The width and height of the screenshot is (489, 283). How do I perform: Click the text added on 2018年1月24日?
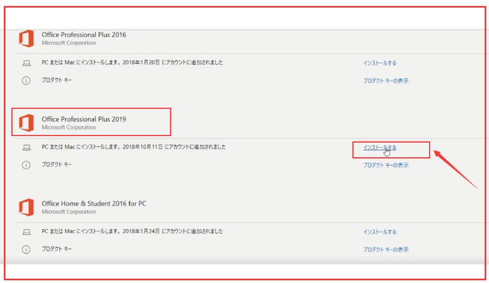(x=132, y=231)
